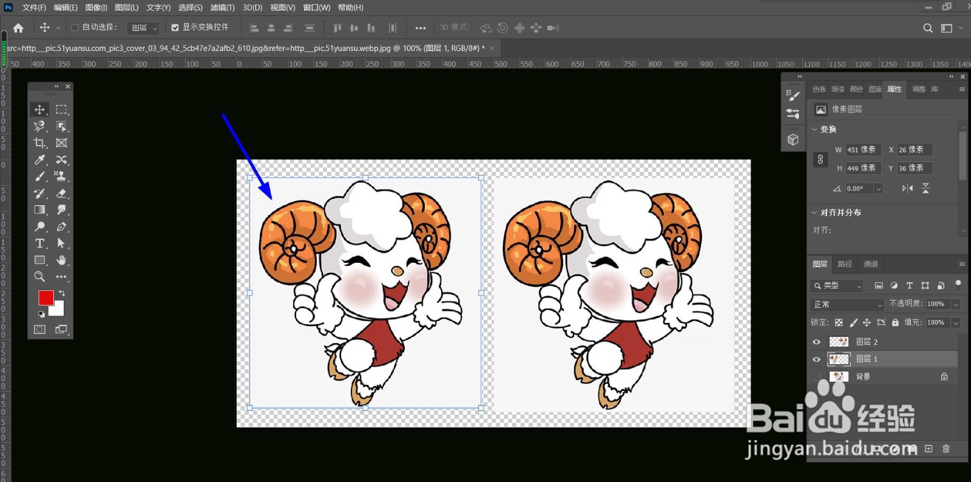Reset default foreground and background colors icon

41,314
